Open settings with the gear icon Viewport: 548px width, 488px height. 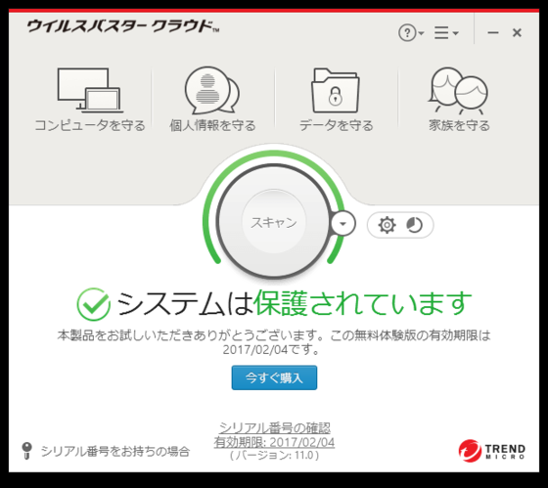point(387,225)
